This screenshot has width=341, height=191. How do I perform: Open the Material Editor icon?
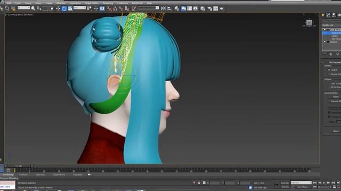(x=202, y=8)
